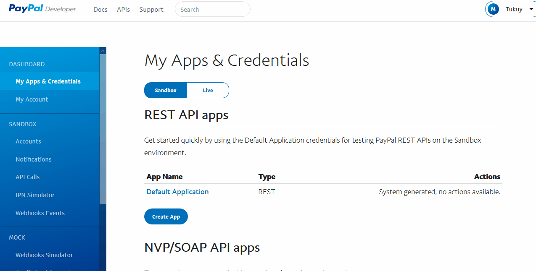This screenshot has width=536, height=271.
Task: Open Sandbox Notifications page
Action: click(34, 159)
